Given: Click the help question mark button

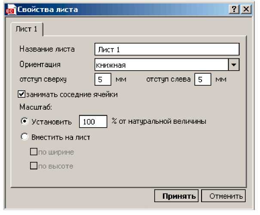Looking at the screenshot, I should point(234,9).
